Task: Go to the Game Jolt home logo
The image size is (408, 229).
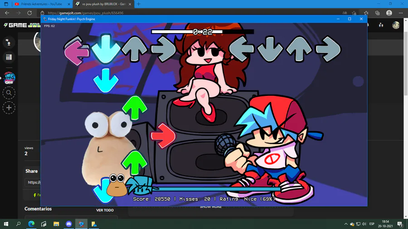Action: pyautogui.click(x=22, y=25)
